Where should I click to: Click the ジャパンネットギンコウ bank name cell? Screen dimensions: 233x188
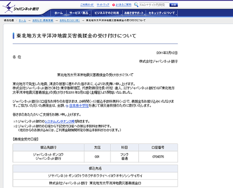pyautogui.click(x=48, y=157)
